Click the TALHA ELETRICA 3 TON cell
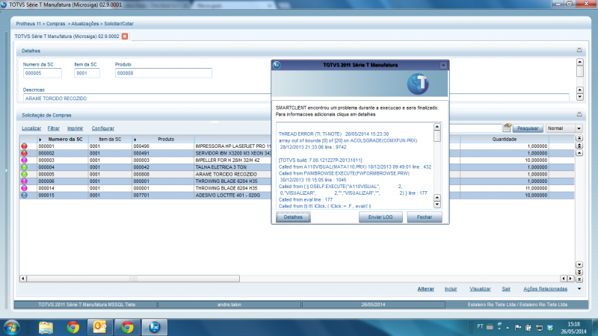The image size is (598, 336). coord(232,167)
